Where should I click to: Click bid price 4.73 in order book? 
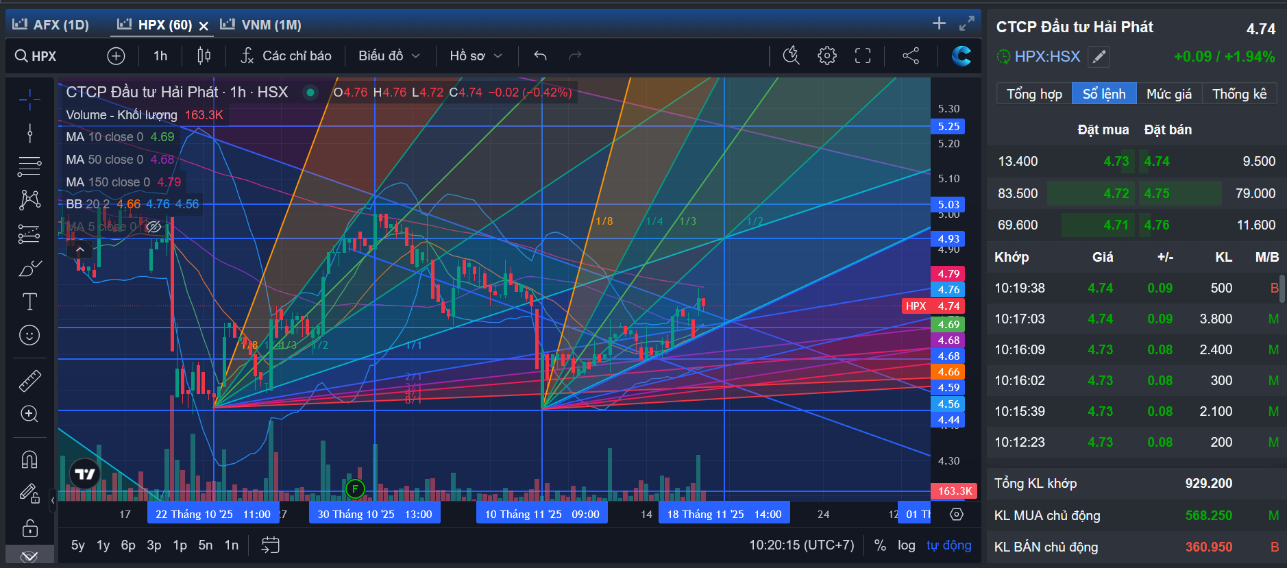point(1116,161)
